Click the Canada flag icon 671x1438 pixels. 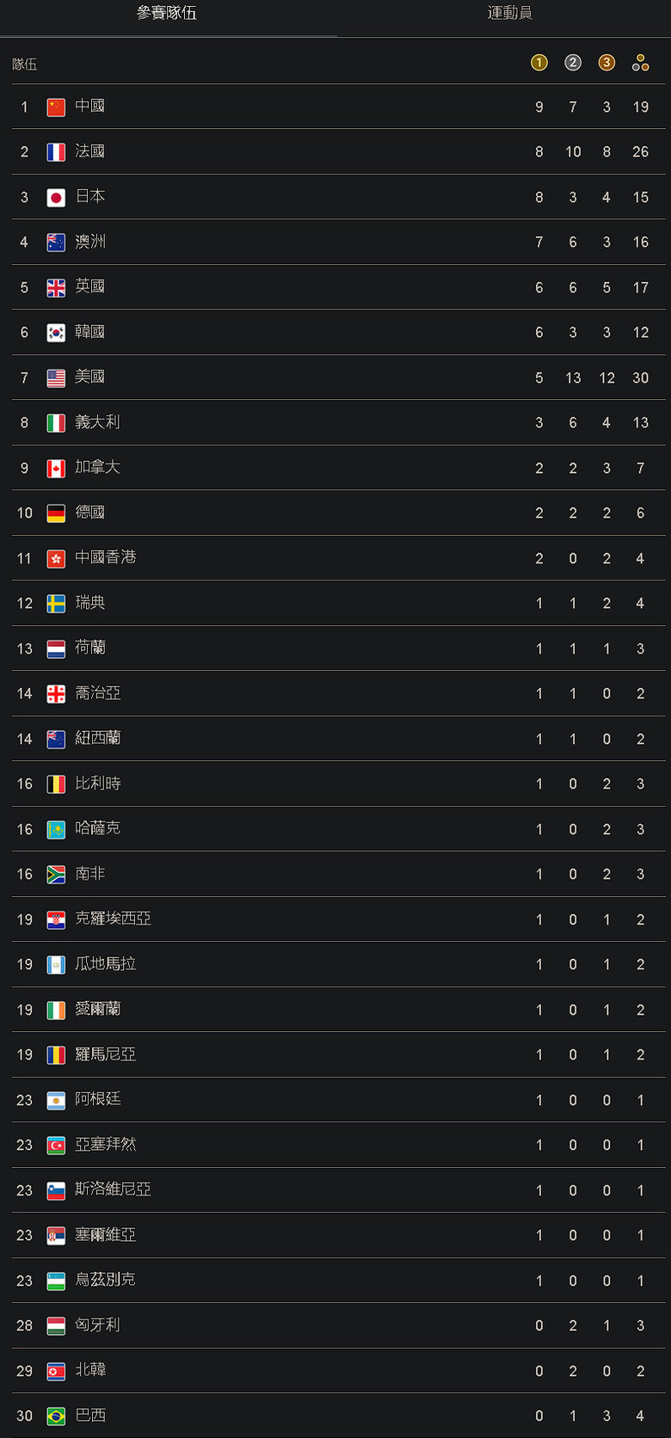click(x=56, y=468)
